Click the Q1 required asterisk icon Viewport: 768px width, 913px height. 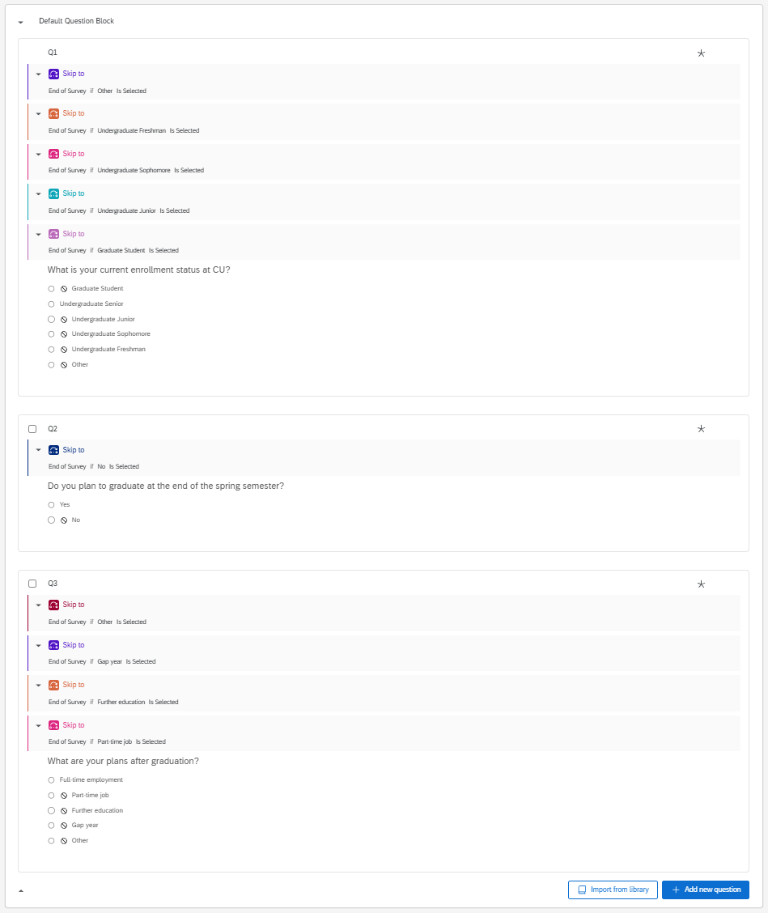(x=701, y=53)
